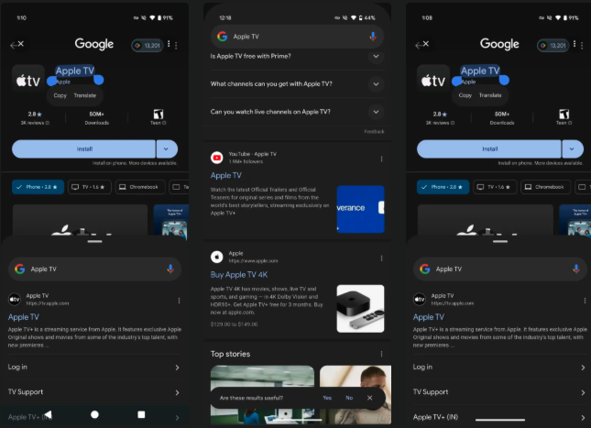Screen dimensions: 591x428
Task: Answer No to 'Are these results useful?'
Action: click(x=349, y=398)
